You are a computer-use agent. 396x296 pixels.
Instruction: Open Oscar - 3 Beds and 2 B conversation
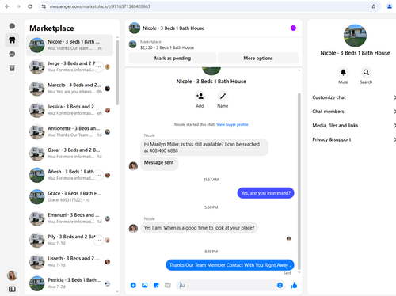point(70,154)
